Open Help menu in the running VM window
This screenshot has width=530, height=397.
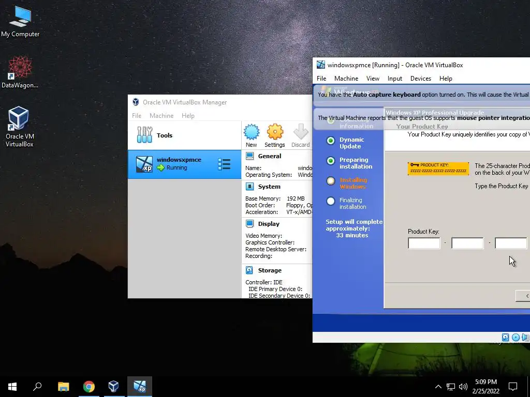pos(446,79)
